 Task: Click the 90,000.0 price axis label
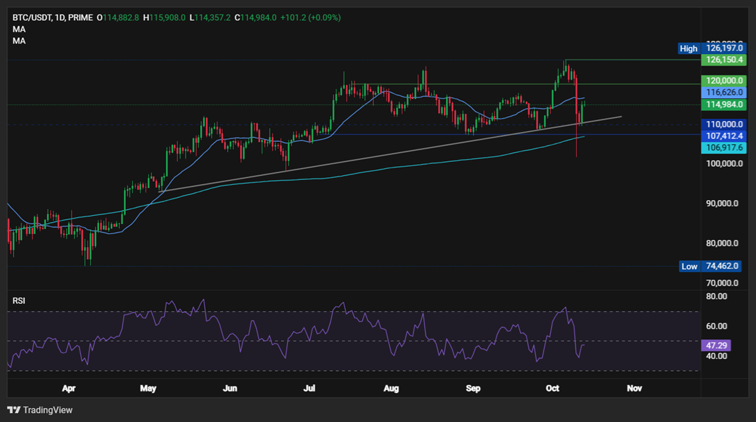(x=723, y=203)
